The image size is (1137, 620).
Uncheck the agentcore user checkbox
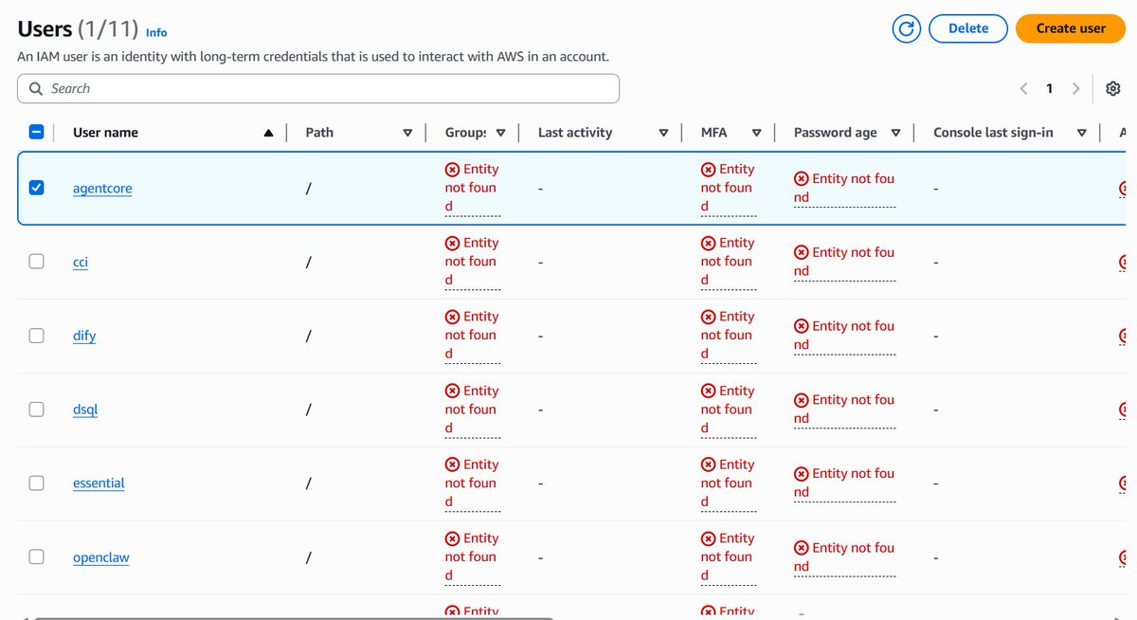click(x=36, y=188)
